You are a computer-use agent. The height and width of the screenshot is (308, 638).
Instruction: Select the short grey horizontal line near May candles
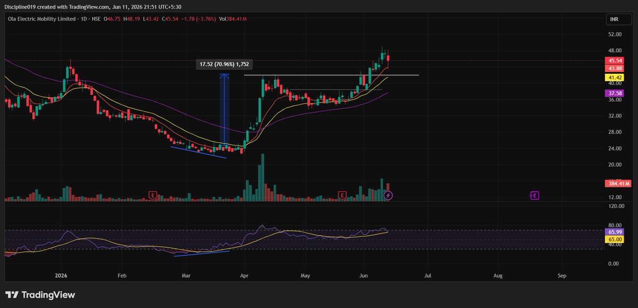[x=335, y=89]
